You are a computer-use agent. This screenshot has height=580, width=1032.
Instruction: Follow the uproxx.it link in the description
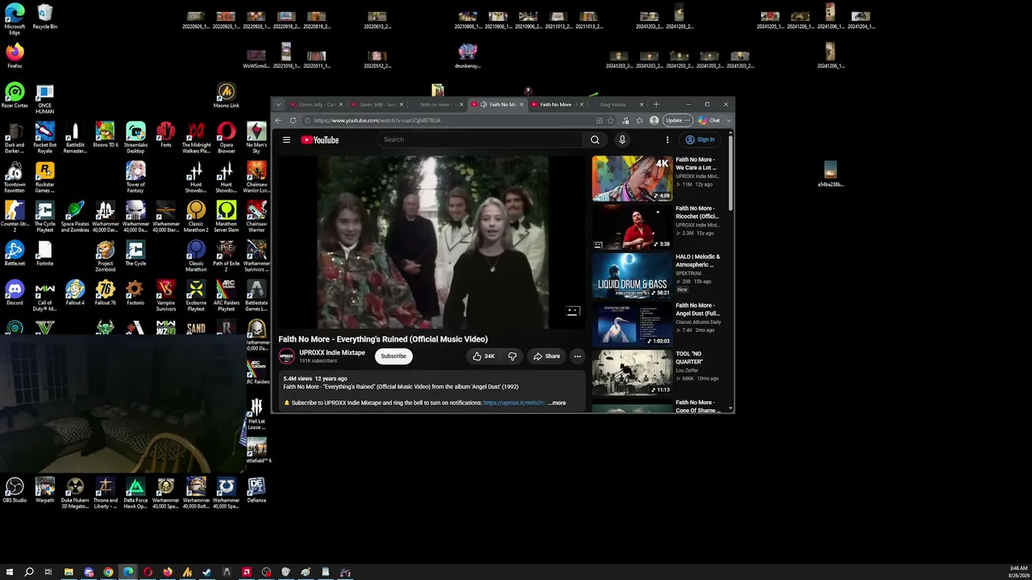pyautogui.click(x=514, y=403)
